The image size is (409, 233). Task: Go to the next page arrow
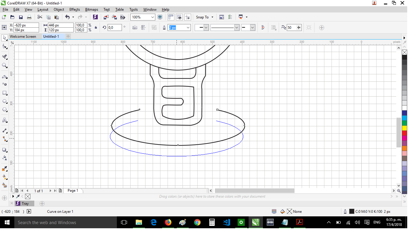tap(50, 191)
